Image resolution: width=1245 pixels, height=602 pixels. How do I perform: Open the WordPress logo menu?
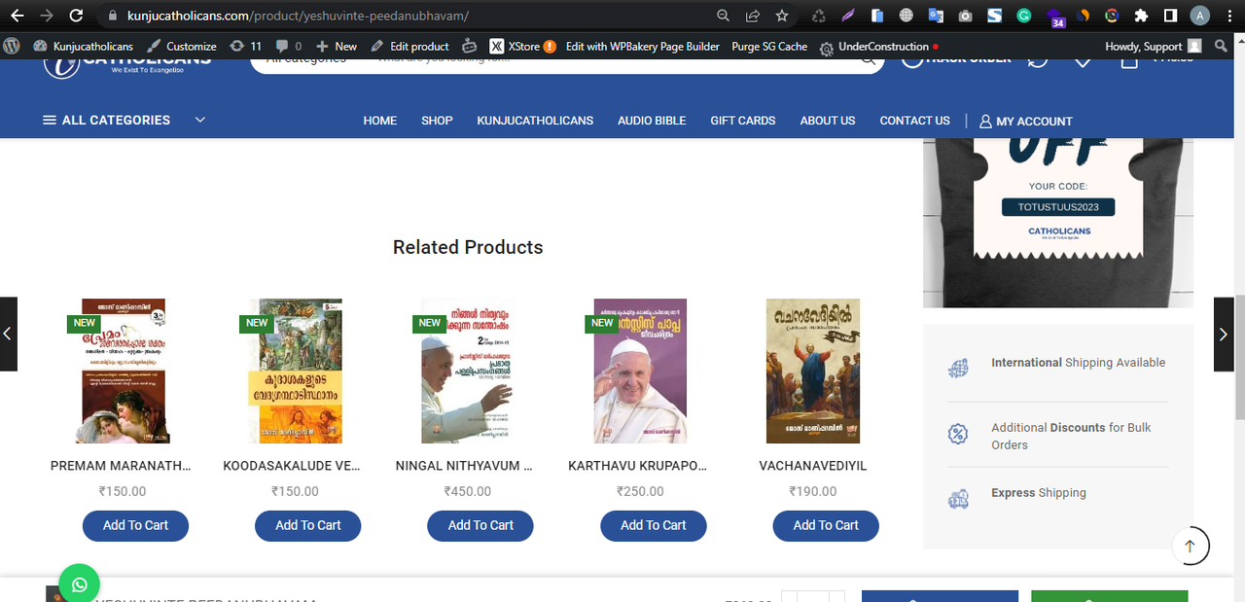[13, 46]
